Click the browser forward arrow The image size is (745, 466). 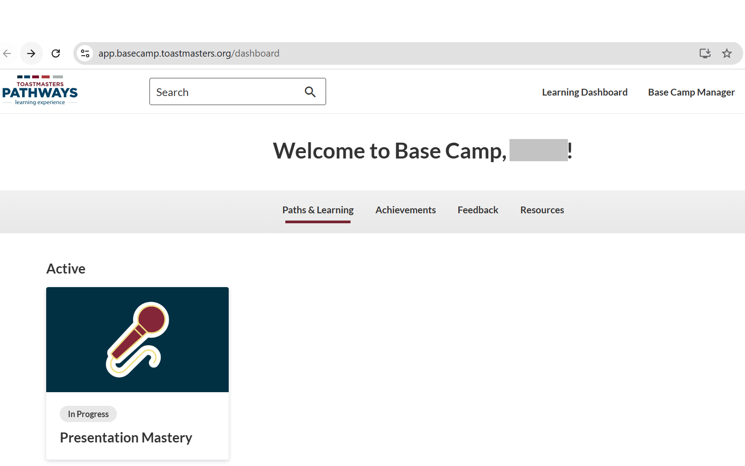pos(31,53)
